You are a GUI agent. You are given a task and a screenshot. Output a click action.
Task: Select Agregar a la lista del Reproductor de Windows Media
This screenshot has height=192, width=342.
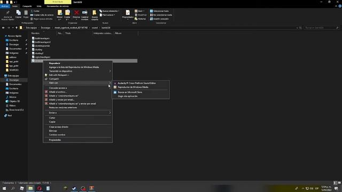pyautogui.click(x=74, y=67)
